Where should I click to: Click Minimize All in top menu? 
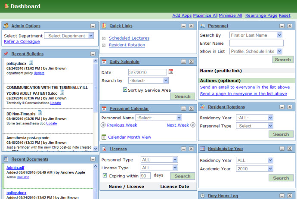tap(230, 16)
